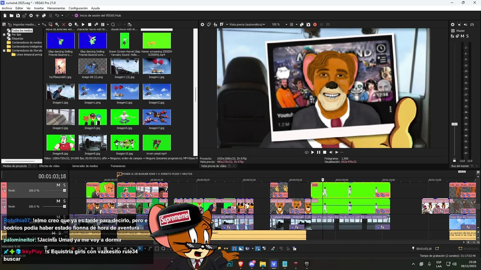Stop preview playback below video
Image resolution: width=481 pixels, height=270 pixels.
(x=325, y=152)
